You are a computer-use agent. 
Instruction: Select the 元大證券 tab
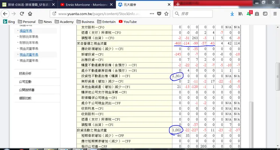(x=145, y=5)
